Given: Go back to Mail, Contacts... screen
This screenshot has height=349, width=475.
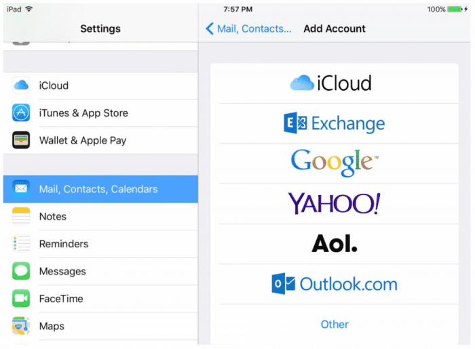Looking at the screenshot, I should click(x=248, y=28).
